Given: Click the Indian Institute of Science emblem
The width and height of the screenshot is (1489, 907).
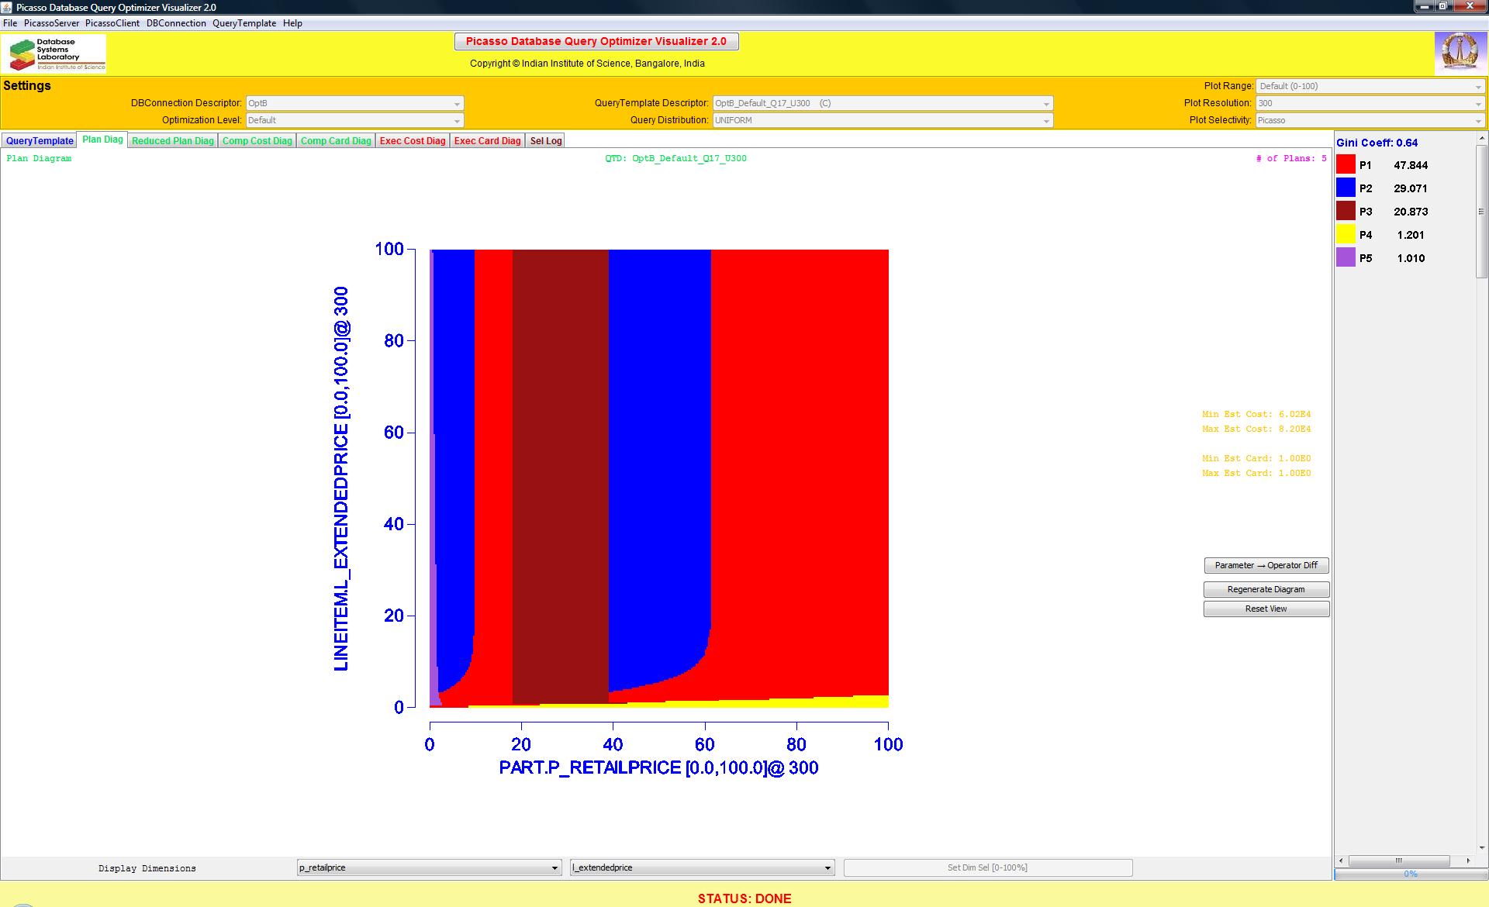Looking at the screenshot, I should [1460, 53].
